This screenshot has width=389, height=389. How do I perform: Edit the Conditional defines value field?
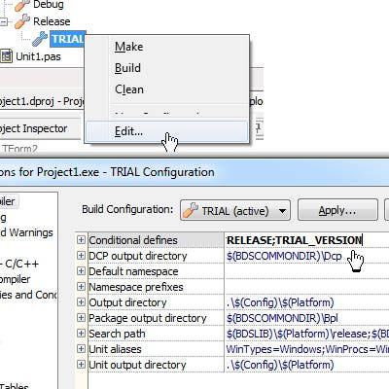[x=306, y=240]
